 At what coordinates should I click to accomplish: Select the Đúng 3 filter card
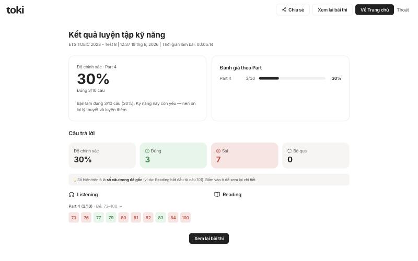(x=173, y=156)
